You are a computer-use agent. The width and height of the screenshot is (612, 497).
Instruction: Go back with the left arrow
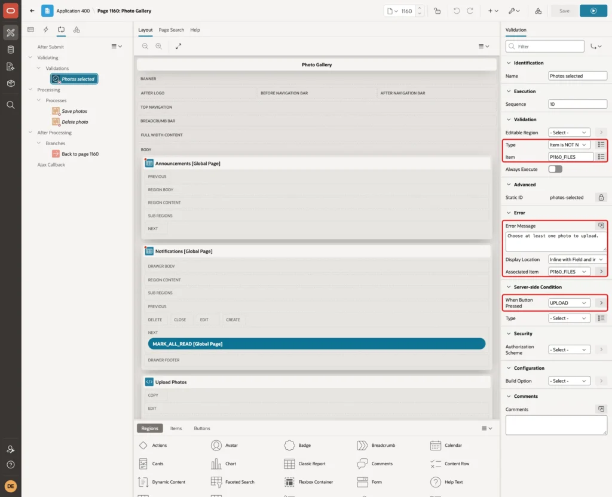coord(32,11)
